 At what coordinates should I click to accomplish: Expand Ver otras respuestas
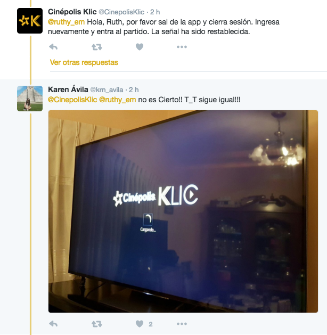click(84, 62)
